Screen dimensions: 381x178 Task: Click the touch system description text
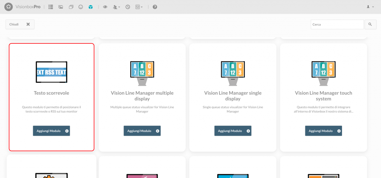pyautogui.click(x=323, y=109)
